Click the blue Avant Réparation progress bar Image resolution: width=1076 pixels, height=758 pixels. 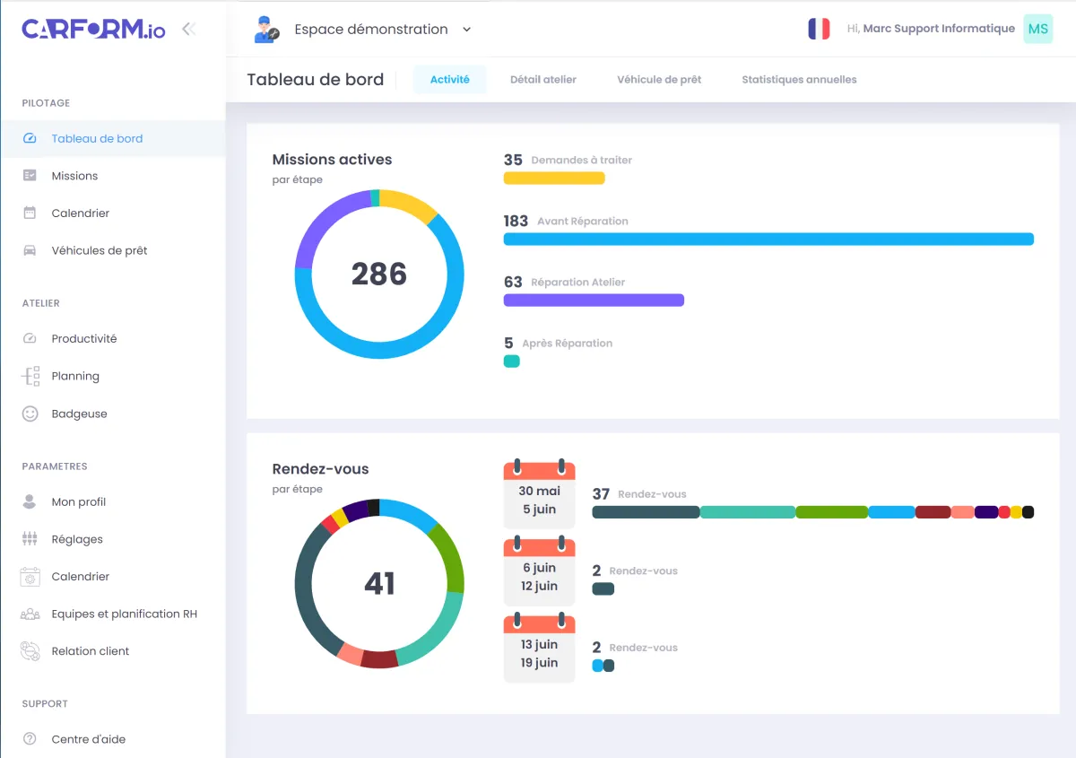768,239
